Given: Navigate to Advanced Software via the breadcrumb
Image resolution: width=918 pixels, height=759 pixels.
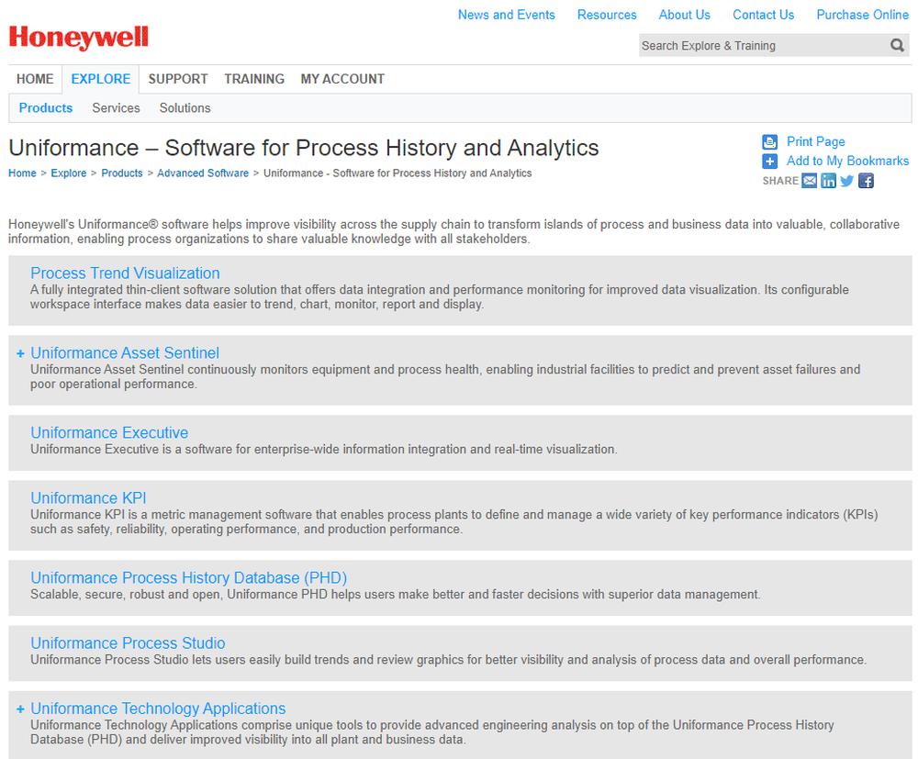Looking at the screenshot, I should 203,173.
